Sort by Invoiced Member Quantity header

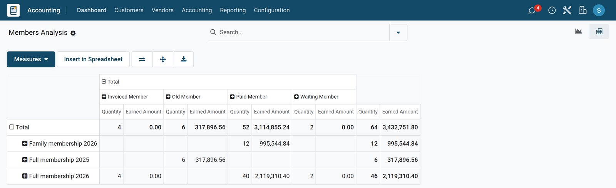pyautogui.click(x=111, y=112)
